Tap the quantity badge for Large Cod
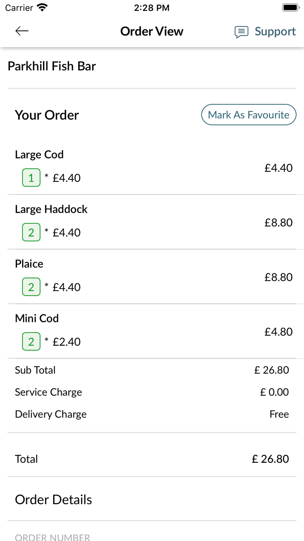304x541 pixels. pyautogui.click(x=31, y=177)
